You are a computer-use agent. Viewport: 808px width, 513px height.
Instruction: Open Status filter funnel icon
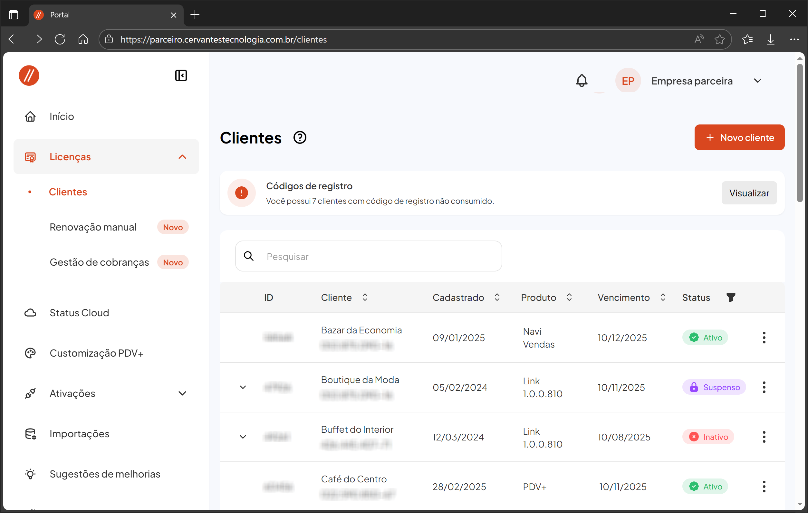tap(730, 297)
